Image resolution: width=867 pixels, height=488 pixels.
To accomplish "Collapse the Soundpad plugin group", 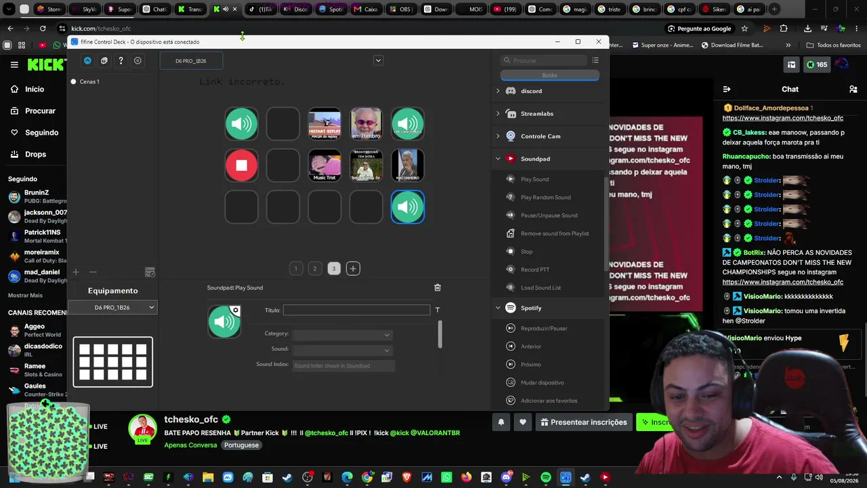I will pos(498,159).
